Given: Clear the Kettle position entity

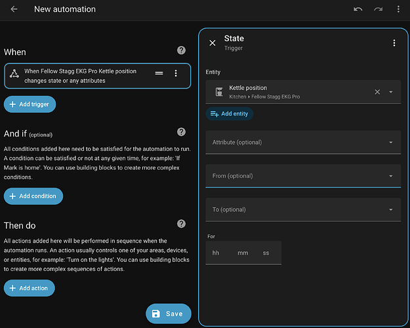Looking at the screenshot, I should tap(377, 92).
